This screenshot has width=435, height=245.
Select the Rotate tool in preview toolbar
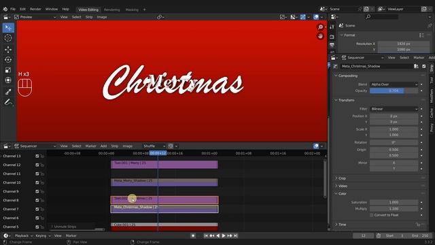coord(8,60)
